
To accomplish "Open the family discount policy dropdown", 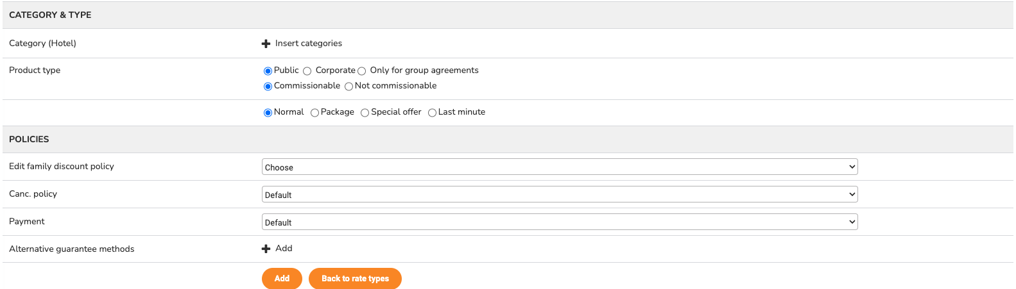I will 560,167.
